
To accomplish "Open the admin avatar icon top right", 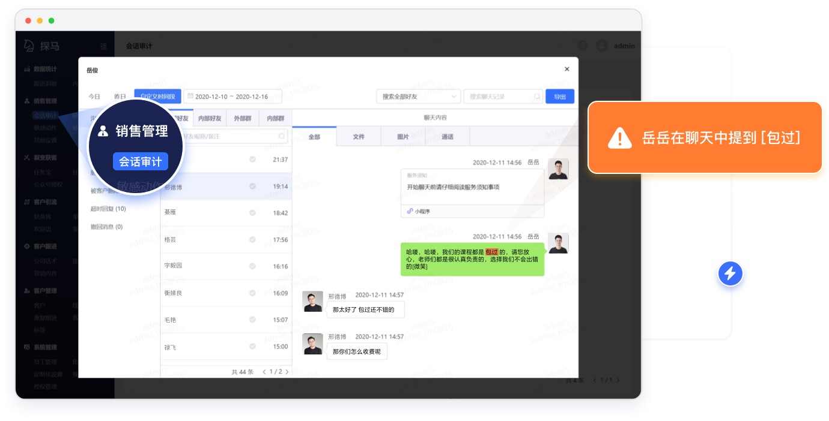I will tap(602, 46).
